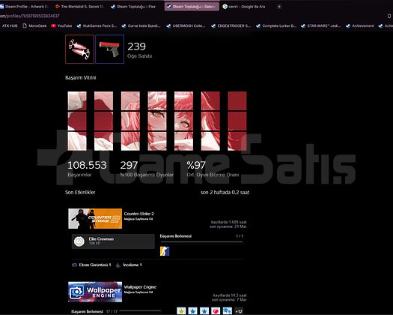393x315 pixels.
Task: Open the Counter-Strike 2 game banner
Action: [x=95, y=218]
